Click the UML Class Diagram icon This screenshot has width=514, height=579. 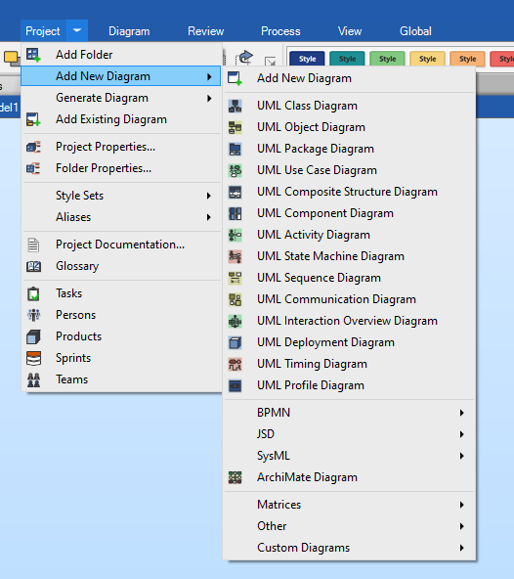point(235,106)
